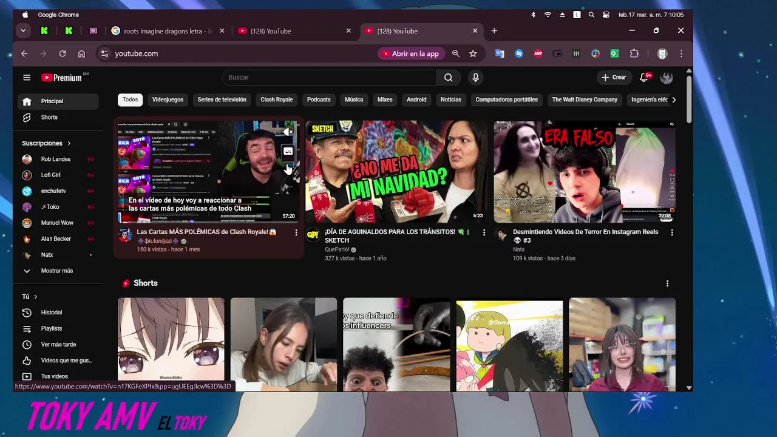Click the Buscar search field
The height and width of the screenshot is (437, 777).
point(329,77)
